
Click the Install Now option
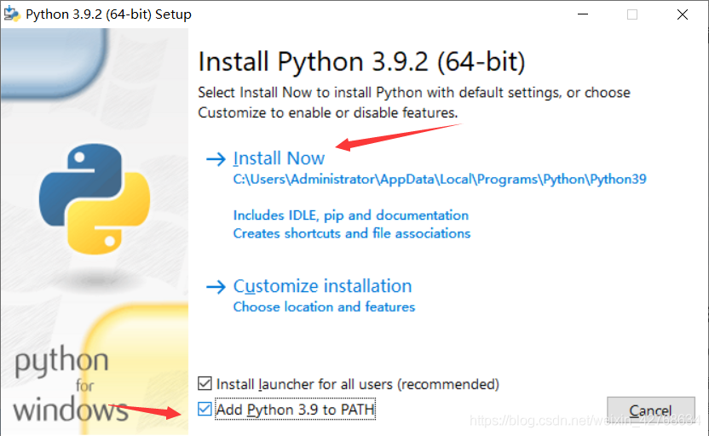[279, 158]
